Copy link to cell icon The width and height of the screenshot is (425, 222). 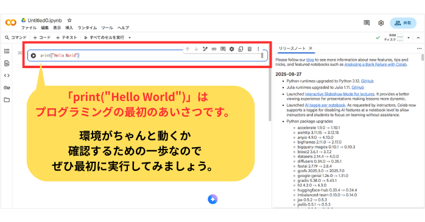coord(214,49)
